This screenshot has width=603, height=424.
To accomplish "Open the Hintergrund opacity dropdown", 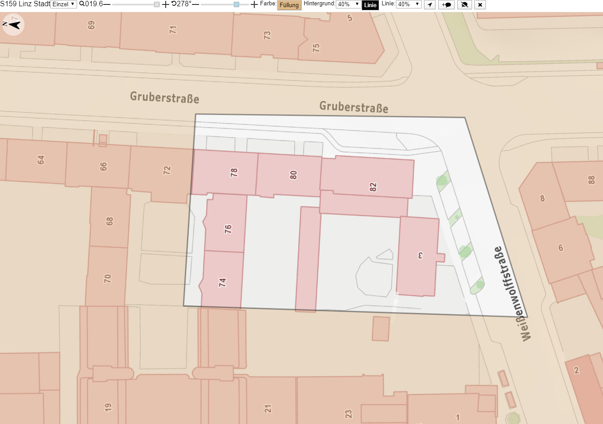I will coord(348,4).
